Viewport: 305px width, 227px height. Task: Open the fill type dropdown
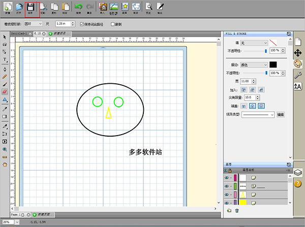[254, 43]
